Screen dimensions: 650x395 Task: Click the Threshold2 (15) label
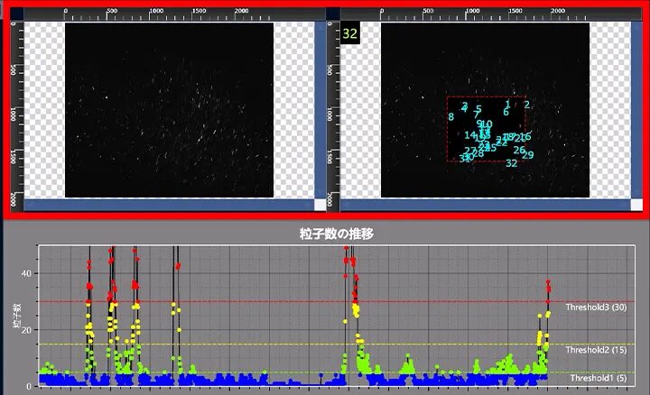tap(596, 350)
